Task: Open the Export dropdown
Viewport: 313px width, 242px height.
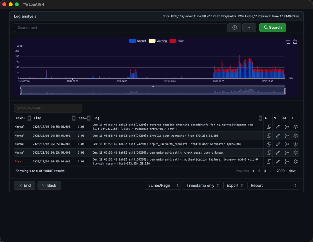Action: 234,185
